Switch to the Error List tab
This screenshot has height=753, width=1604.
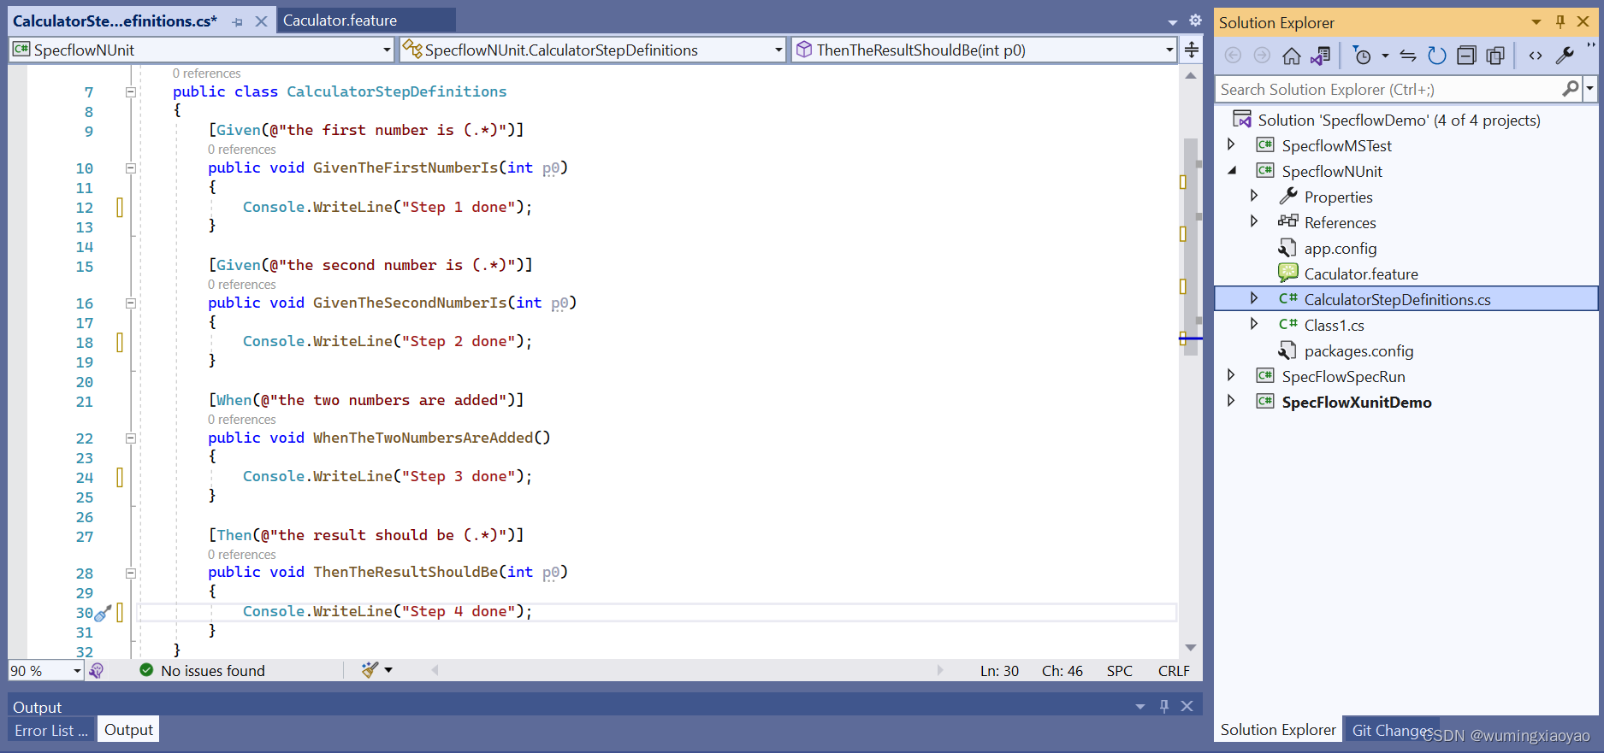pyautogui.click(x=51, y=730)
